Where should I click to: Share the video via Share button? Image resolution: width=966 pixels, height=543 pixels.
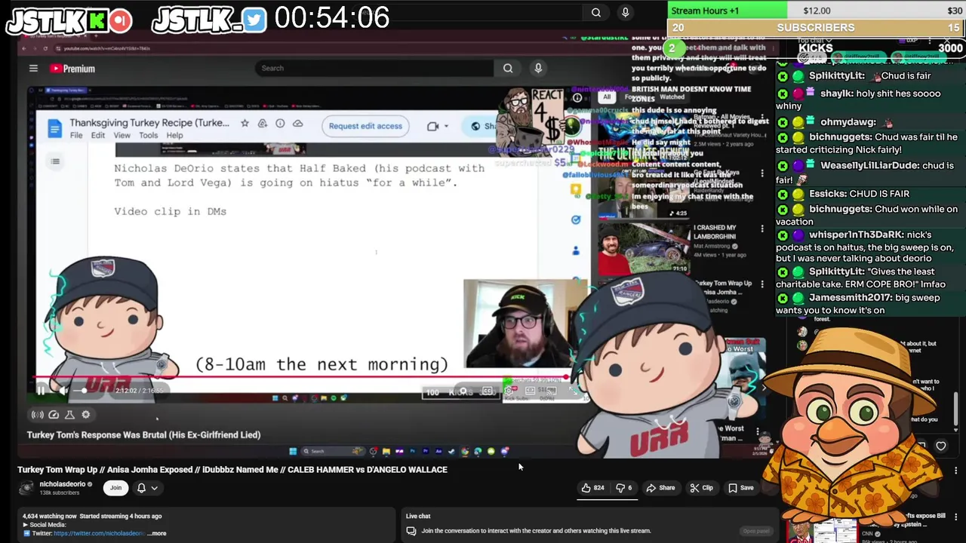pos(660,488)
